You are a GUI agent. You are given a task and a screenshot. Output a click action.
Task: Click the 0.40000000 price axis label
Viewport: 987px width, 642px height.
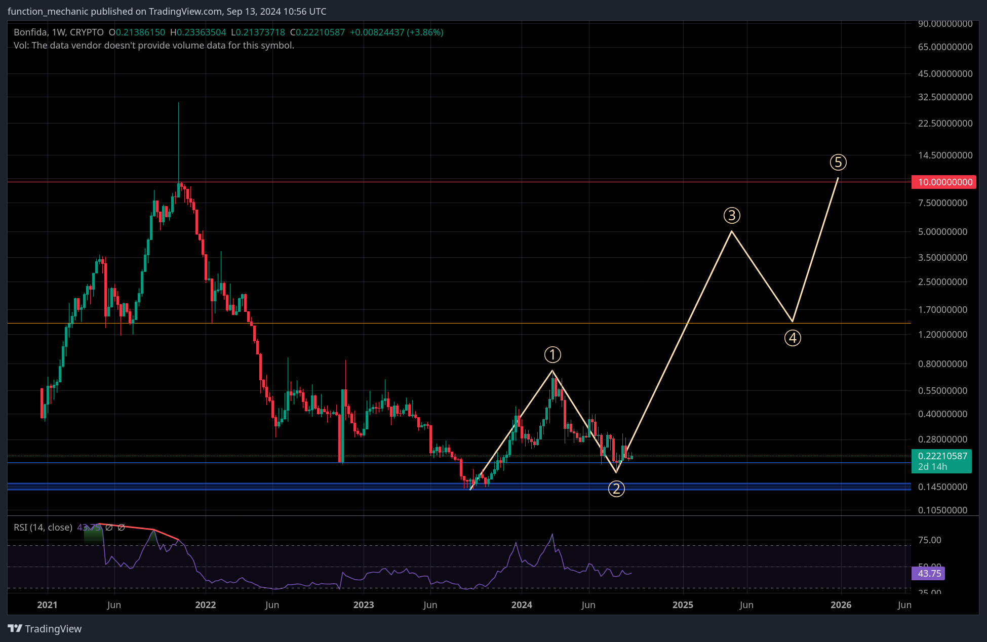coord(942,414)
